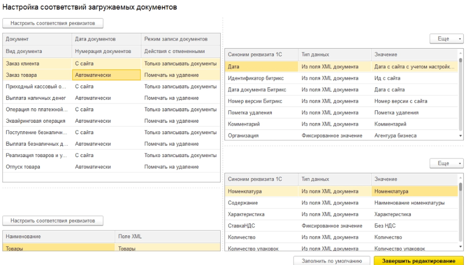
Task: Click scroll-down arrow of upper right table
Action: 460,136
